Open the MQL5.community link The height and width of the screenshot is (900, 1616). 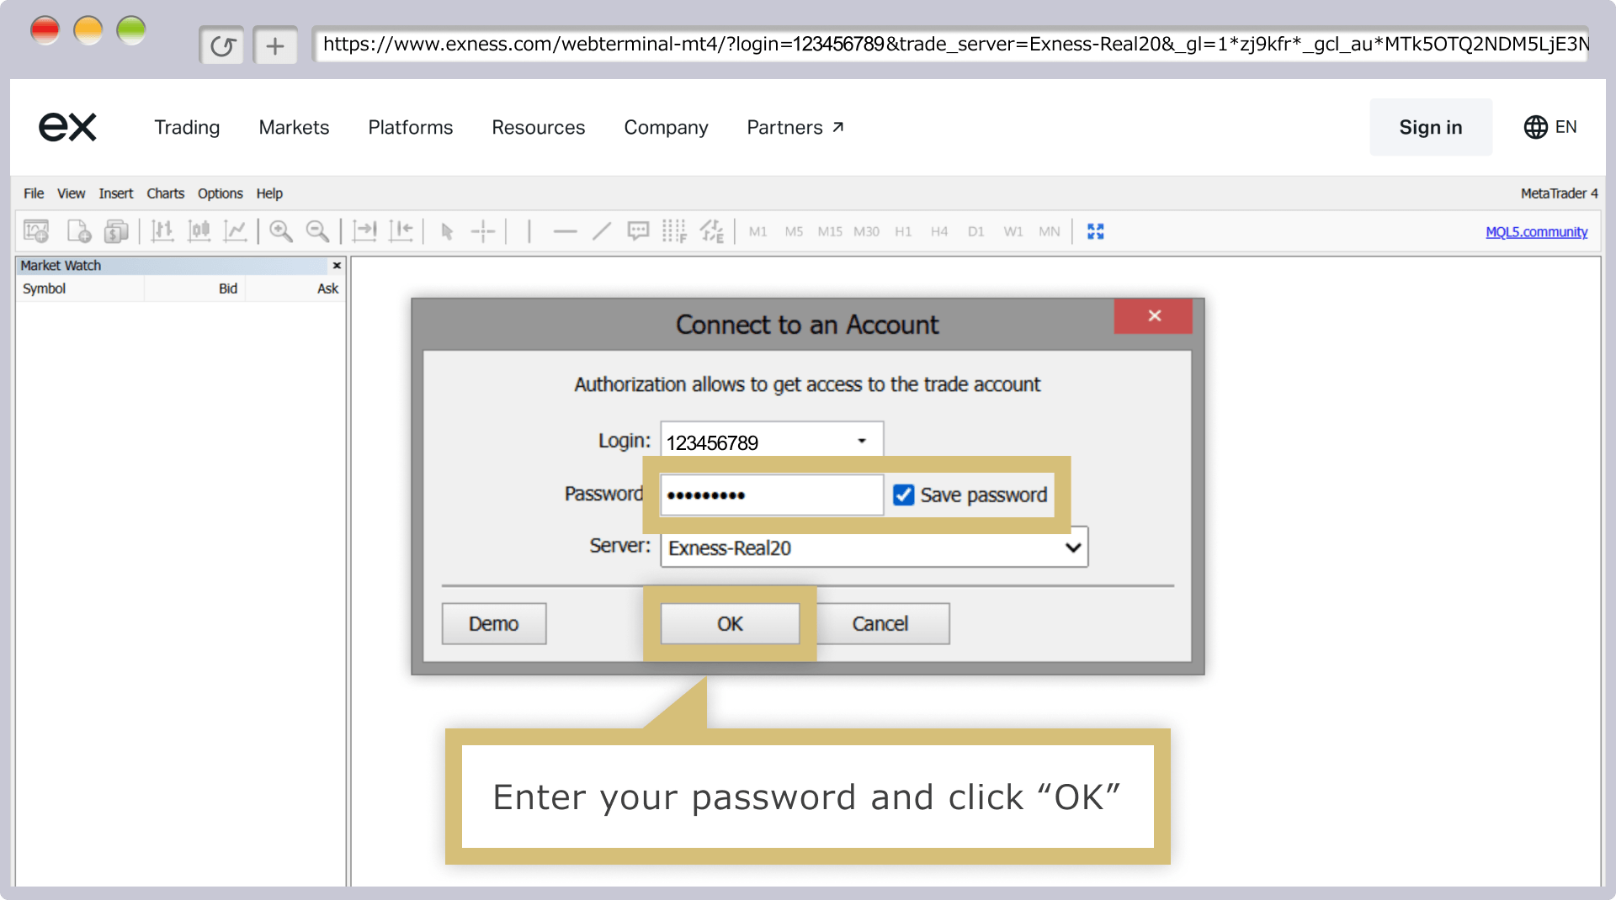pyautogui.click(x=1536, y=232)
